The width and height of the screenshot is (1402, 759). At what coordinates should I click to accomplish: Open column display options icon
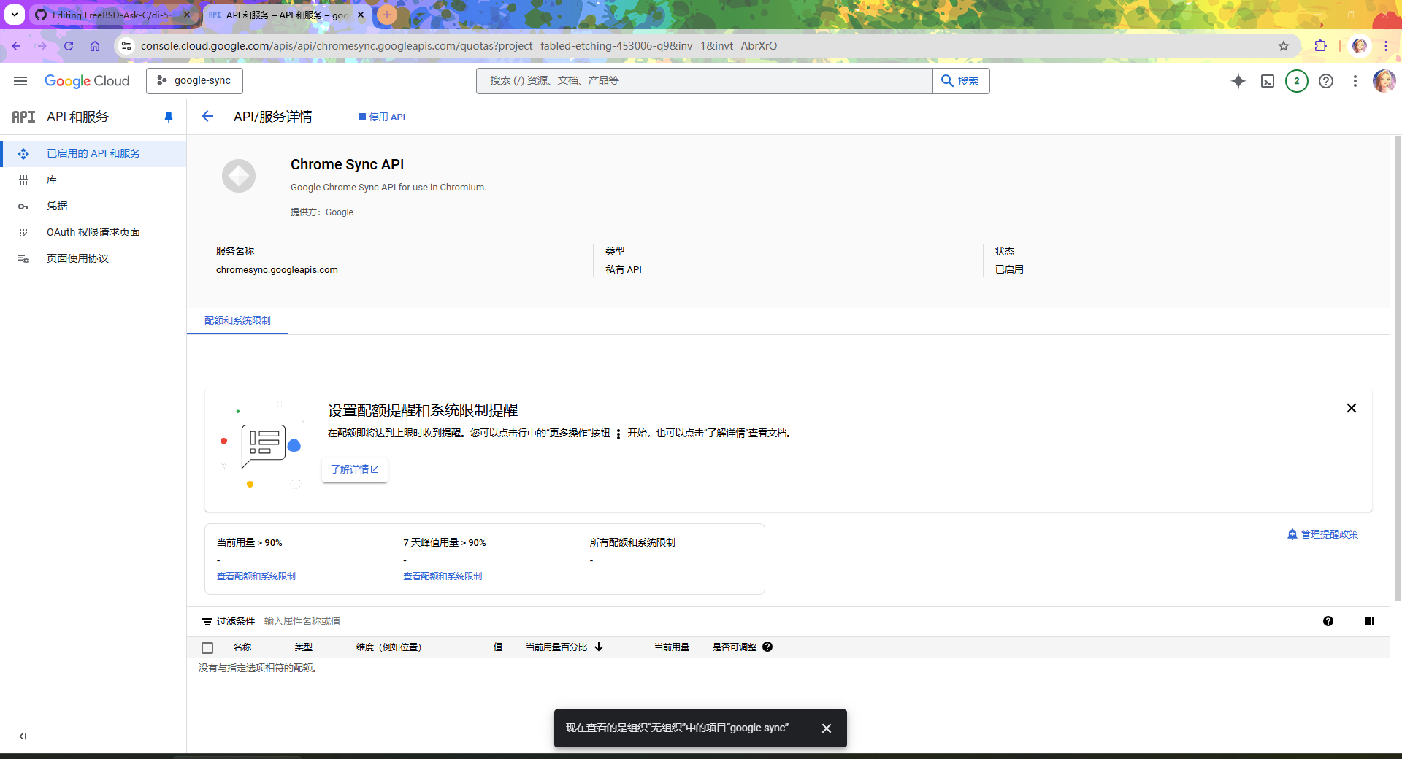coord(1370,621)
